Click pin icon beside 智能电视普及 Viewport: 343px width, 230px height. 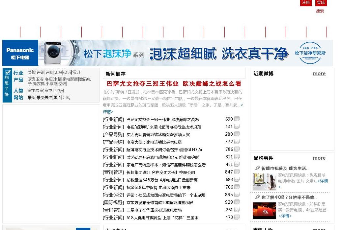click(257, 168)
